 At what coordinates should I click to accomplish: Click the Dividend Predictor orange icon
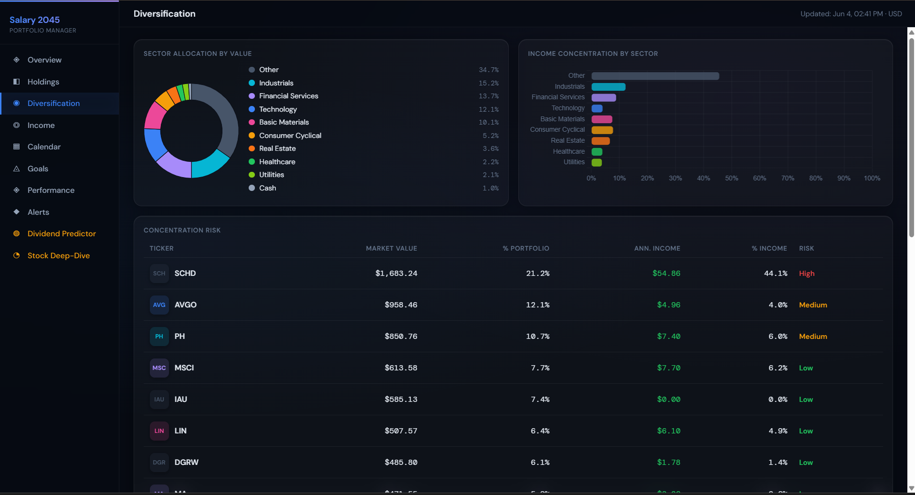16,233
